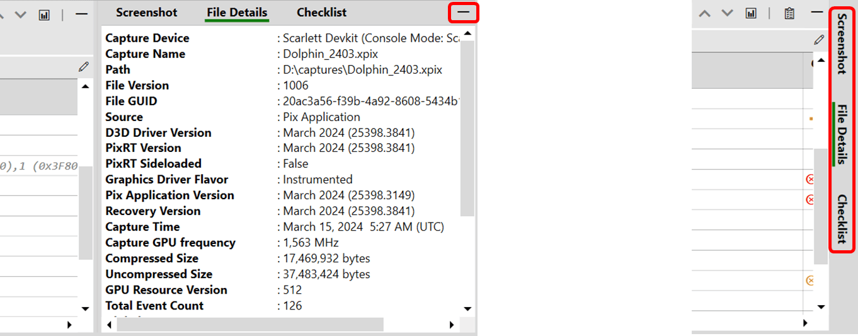
Task: Click the vertical scrollbar thumb in the right image pane
Action: click(x=821, y=206)
